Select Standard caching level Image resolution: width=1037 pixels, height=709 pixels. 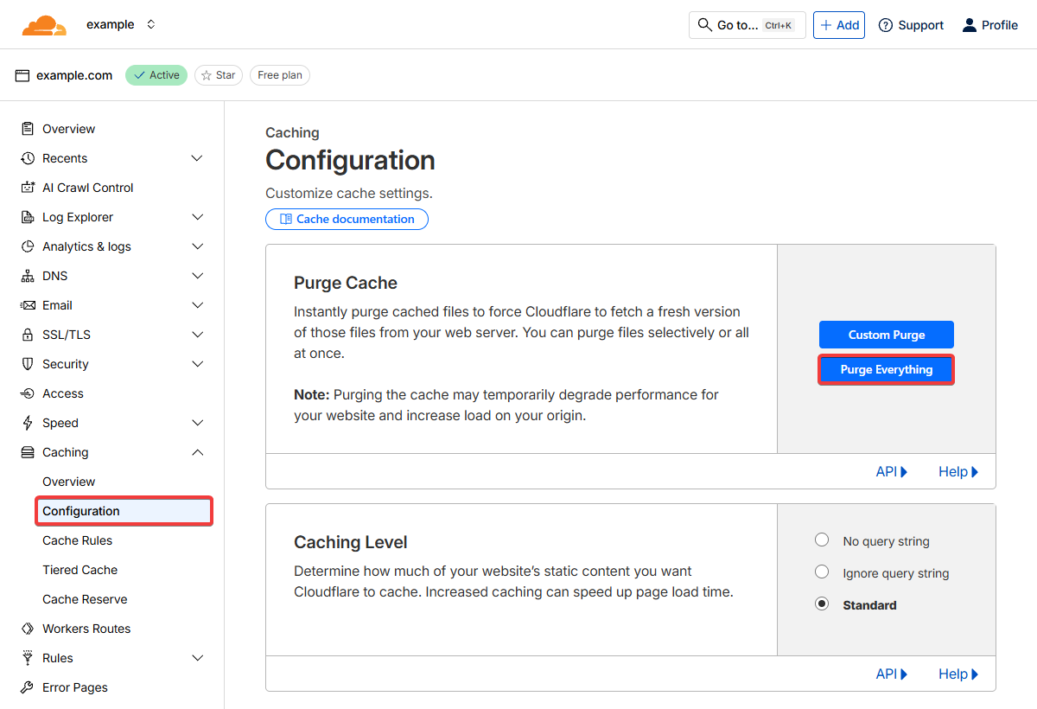pyautogui.click(x=822, y=604)
